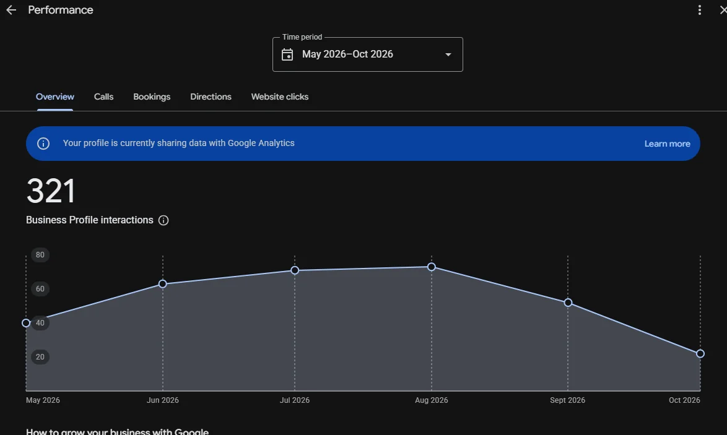Follow the Learn more link
The image size is (727, 435).
pyautogui.click(x=667, y=144)
